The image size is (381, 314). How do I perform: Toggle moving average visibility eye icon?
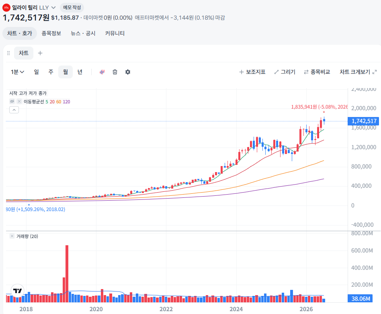pyautogui.click(x=12, y=101)
